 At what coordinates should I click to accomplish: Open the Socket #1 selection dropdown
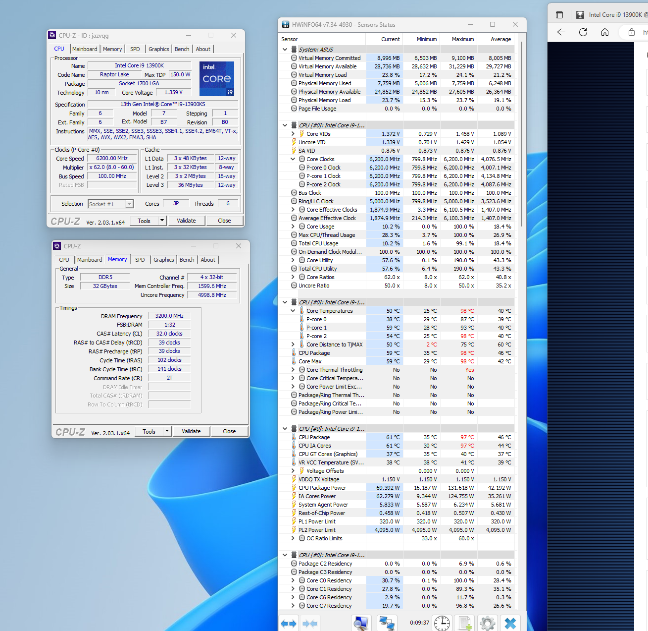pos(129,204)
